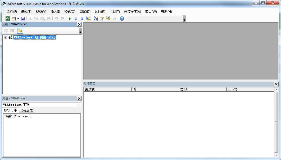Open the 视图(V) menu

pyautogui.click(x=41, y=12)
